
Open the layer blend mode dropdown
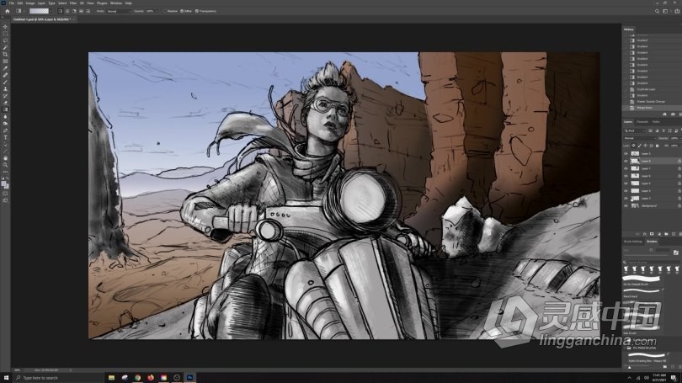pos(640,138)
